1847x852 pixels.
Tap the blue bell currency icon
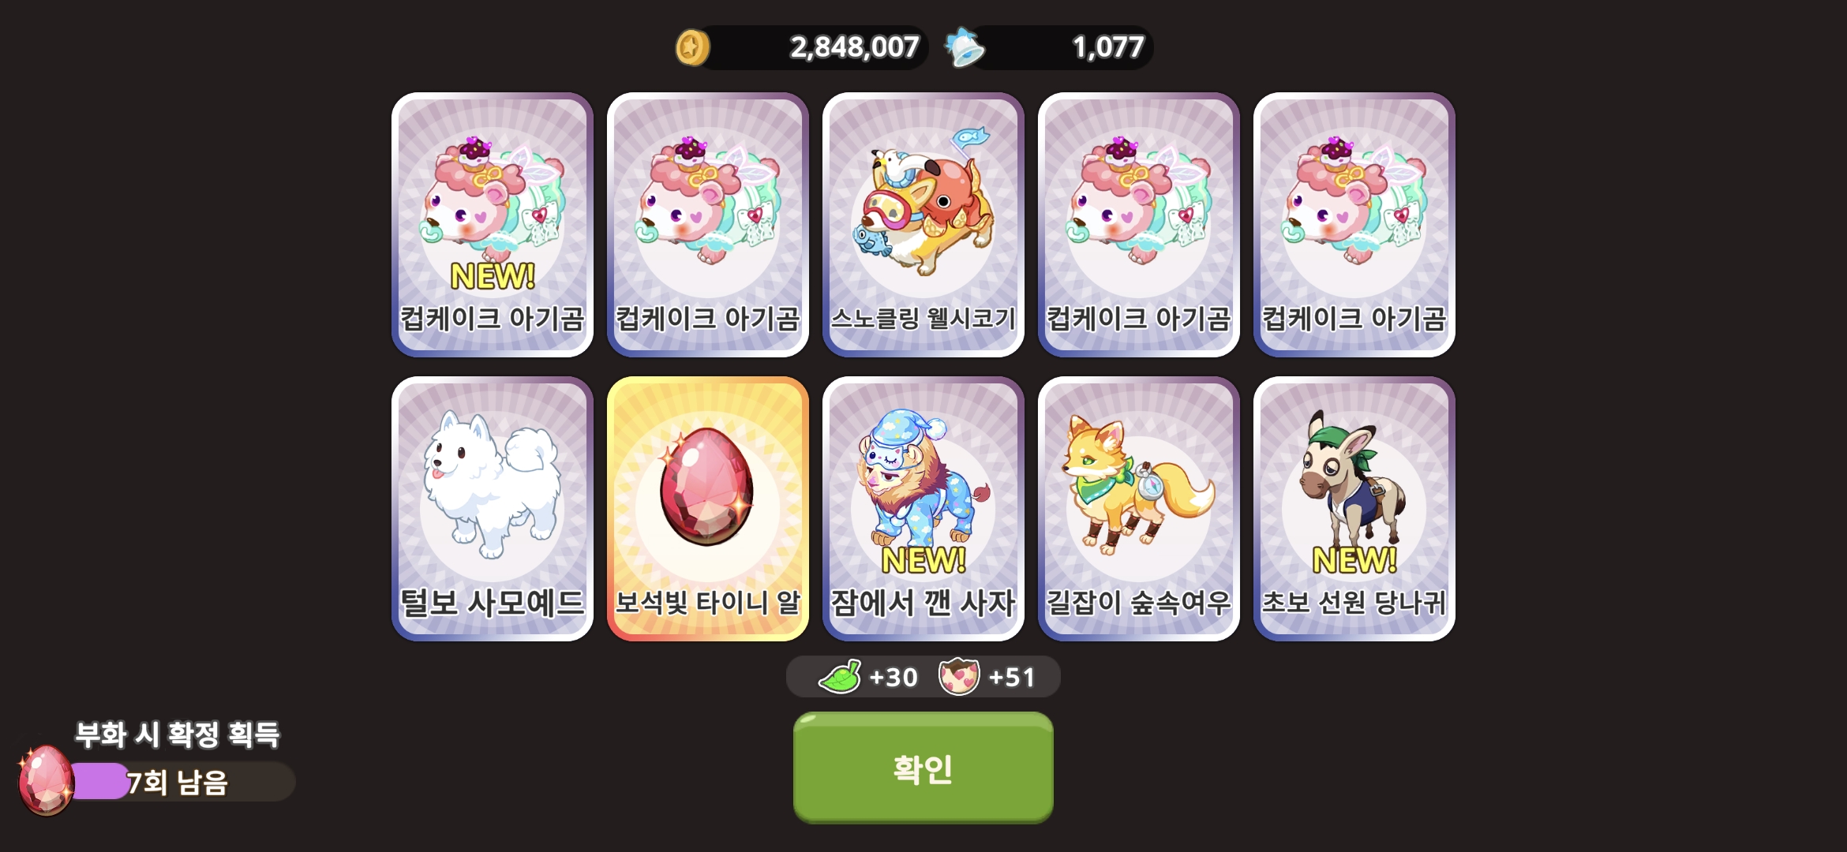pos(965,47)
